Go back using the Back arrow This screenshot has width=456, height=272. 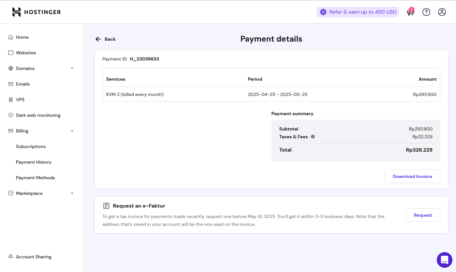click(105, 39)
